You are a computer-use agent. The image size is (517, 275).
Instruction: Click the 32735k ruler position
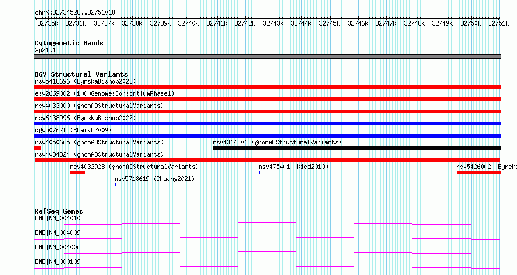point(48,23)
